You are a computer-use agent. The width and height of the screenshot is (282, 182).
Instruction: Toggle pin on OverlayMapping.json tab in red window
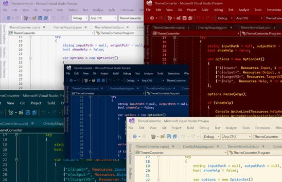pos(231,28)
